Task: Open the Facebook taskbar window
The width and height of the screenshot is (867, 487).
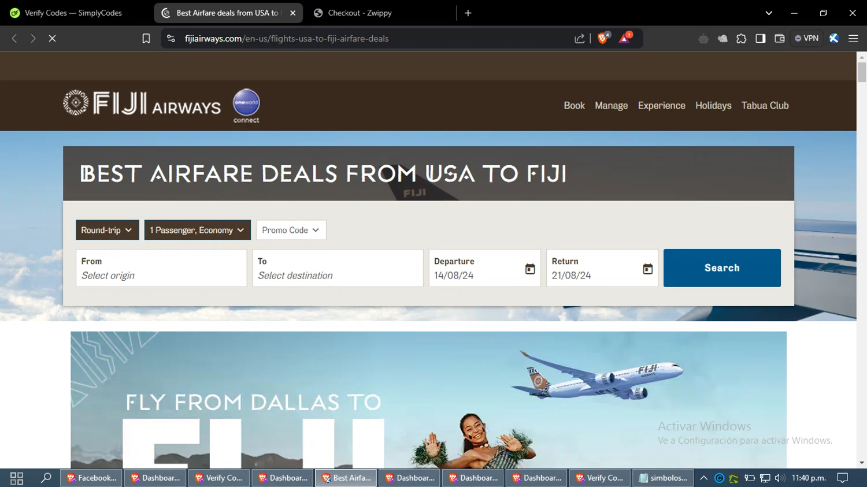Action: click(x=91, y=478)
